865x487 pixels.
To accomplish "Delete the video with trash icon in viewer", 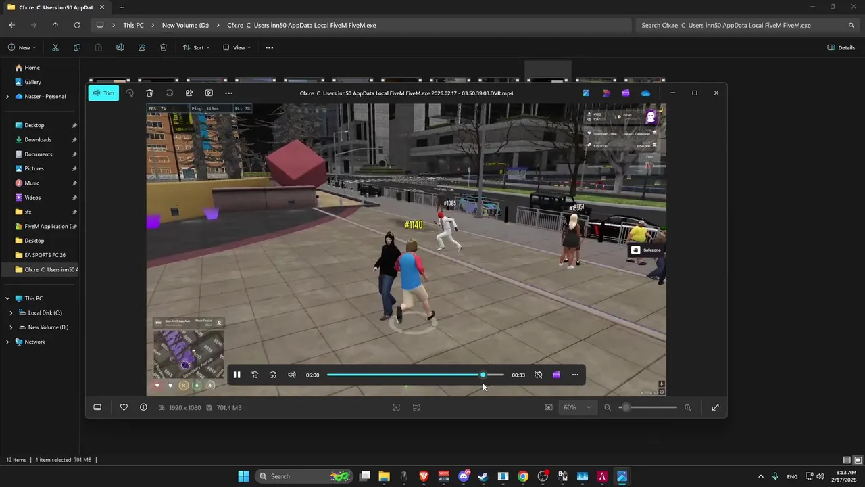I will click(x=149, y=93).
